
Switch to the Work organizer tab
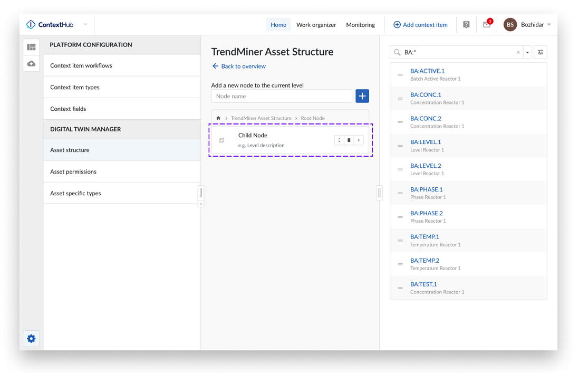click(316, 25)
